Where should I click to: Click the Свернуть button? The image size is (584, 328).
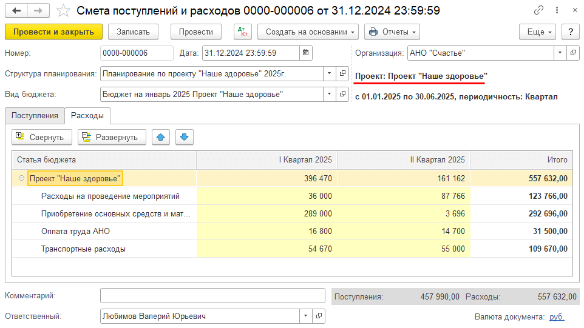tap(42, 137)
